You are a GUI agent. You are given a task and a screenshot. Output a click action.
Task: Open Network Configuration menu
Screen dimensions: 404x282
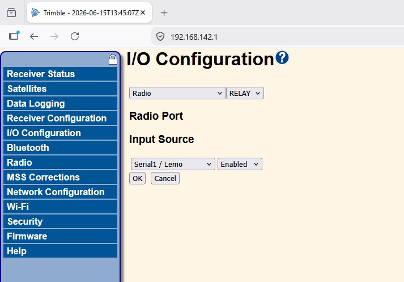(60, 192)
